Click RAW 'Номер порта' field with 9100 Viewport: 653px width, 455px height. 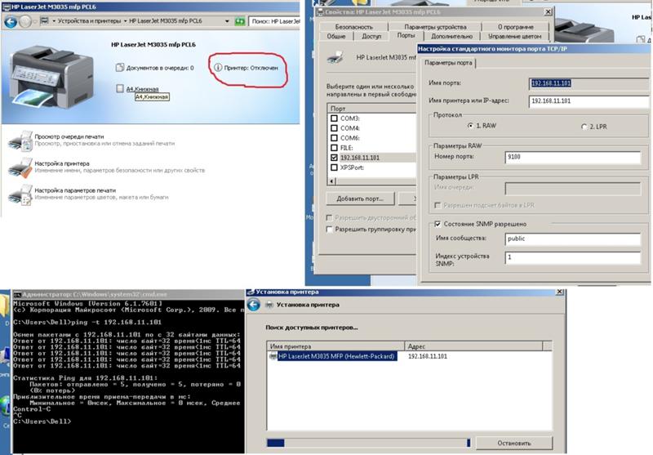[x=573, y=157]
